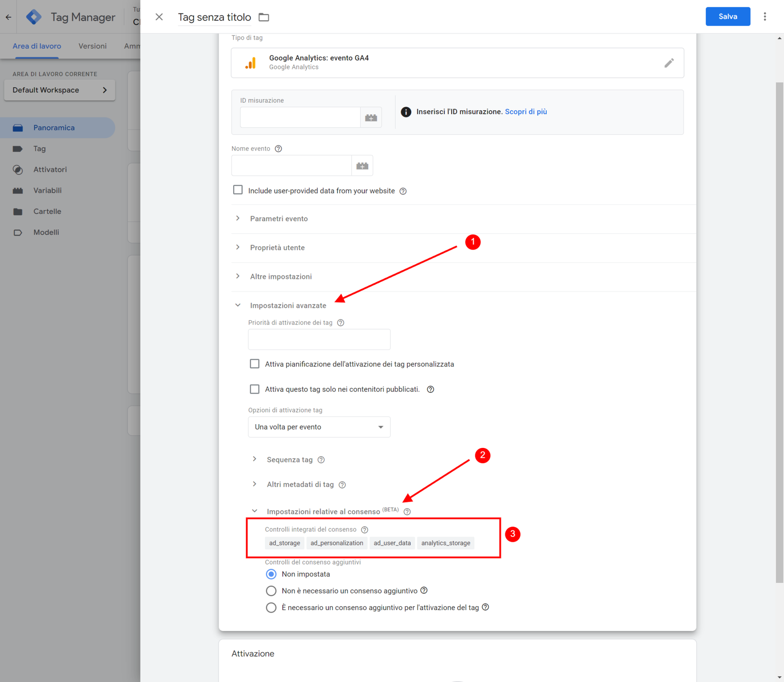This screenshot has height=682, width=784.
Task: Click the analytics_storage consent chip
Action: tap(445, 543)
